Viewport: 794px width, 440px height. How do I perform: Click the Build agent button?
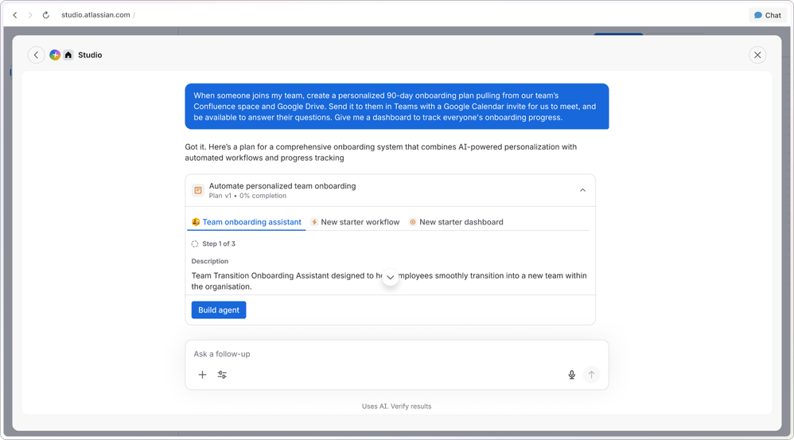219,310
